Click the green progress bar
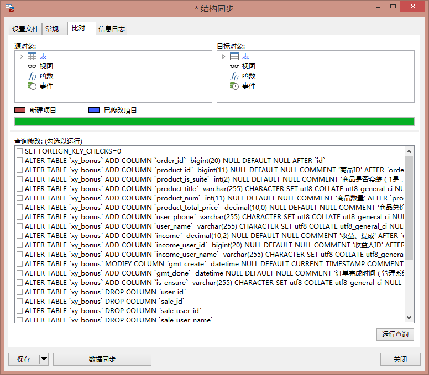Screen dimensions: 429x375 point(214,122)
